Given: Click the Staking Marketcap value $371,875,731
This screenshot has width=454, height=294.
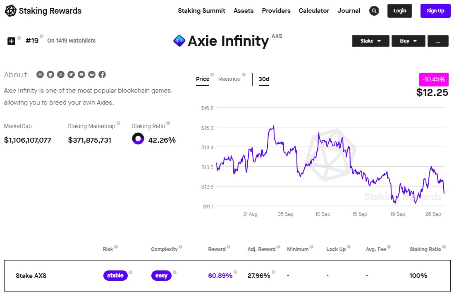Looking at the screenshot, I should coord(89,140).
